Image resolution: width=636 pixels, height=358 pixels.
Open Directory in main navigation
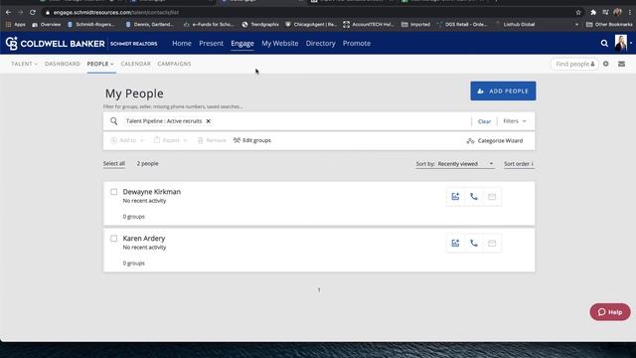(x=320, y=43)
